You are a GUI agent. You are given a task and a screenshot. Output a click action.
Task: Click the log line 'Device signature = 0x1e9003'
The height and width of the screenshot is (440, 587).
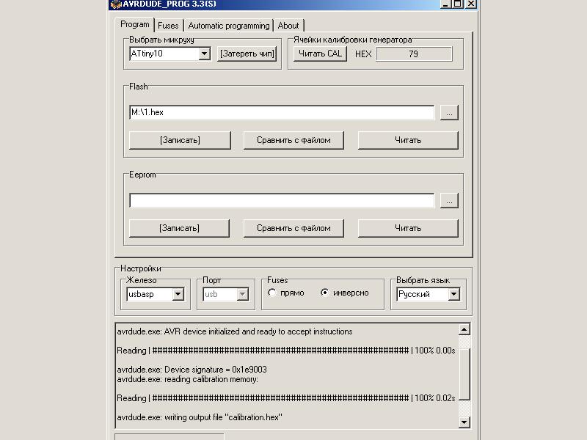(192, 370)
